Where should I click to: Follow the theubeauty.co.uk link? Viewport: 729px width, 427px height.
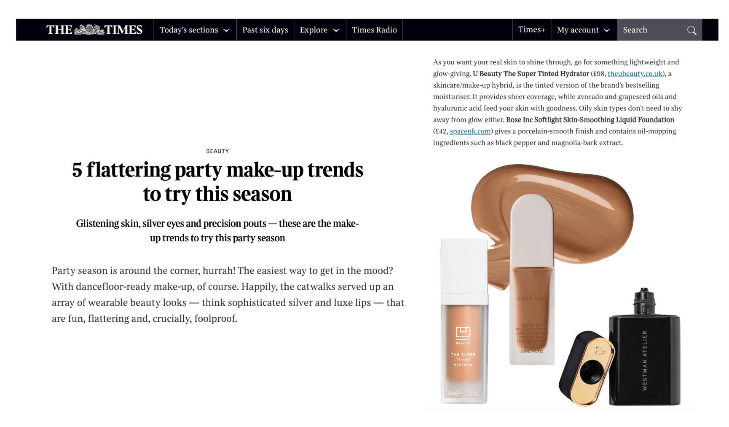coord(635,74)
